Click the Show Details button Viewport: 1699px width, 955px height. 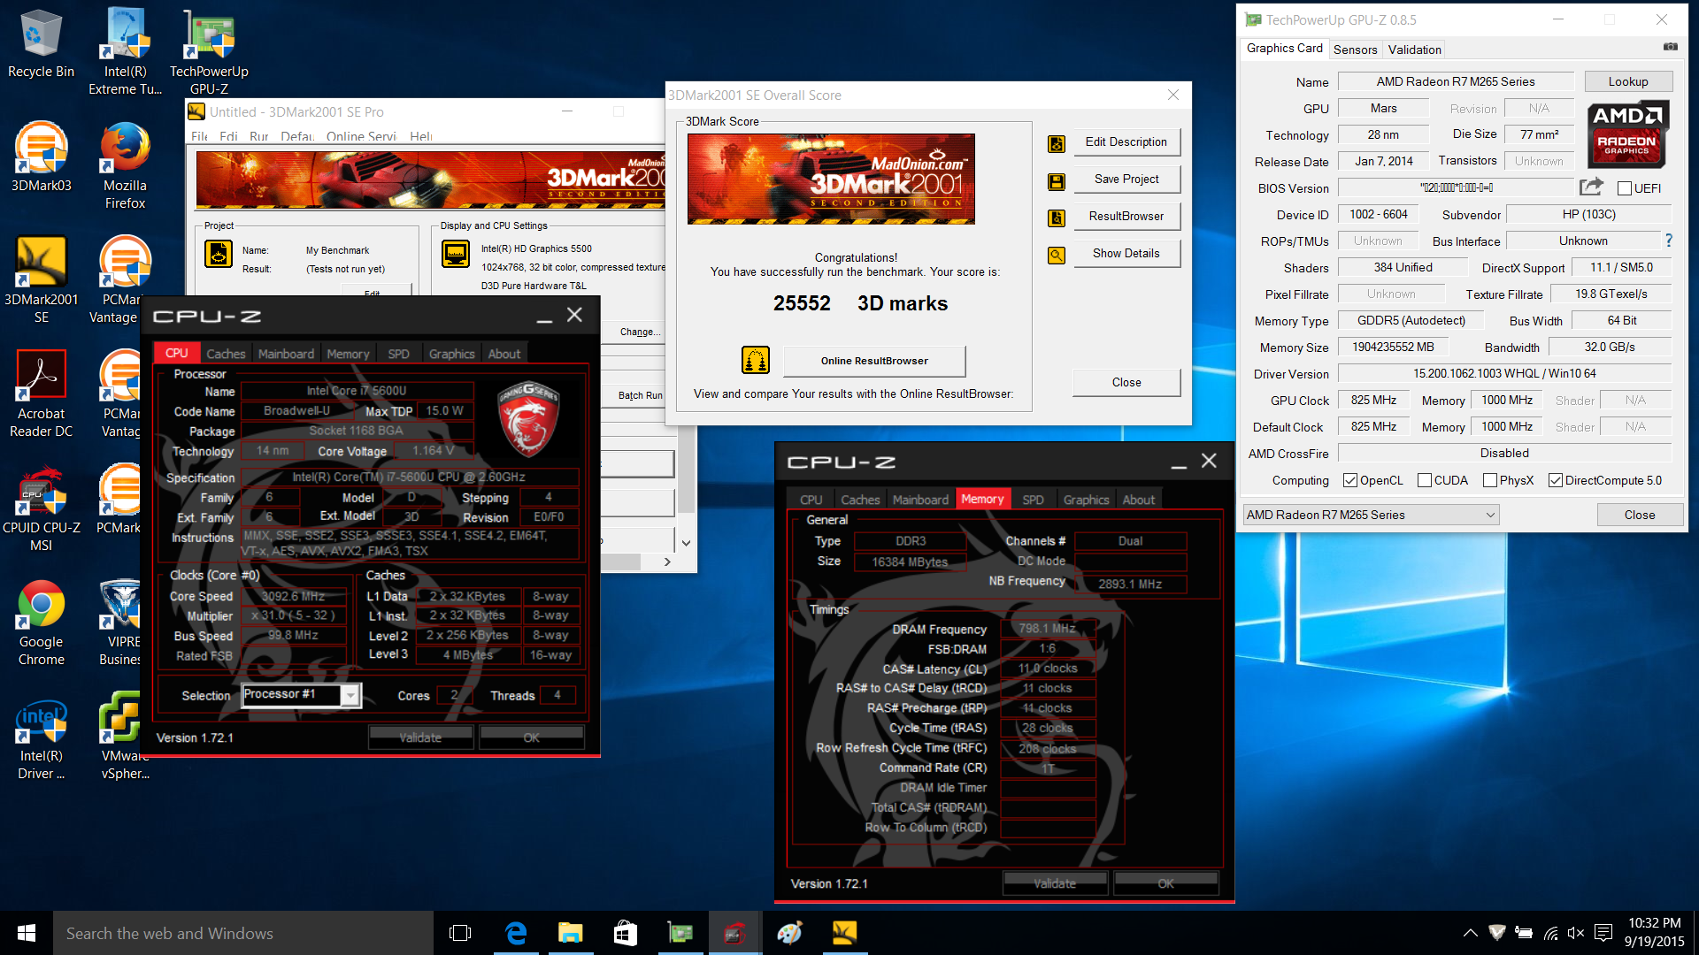click(x=1126, y=253)
